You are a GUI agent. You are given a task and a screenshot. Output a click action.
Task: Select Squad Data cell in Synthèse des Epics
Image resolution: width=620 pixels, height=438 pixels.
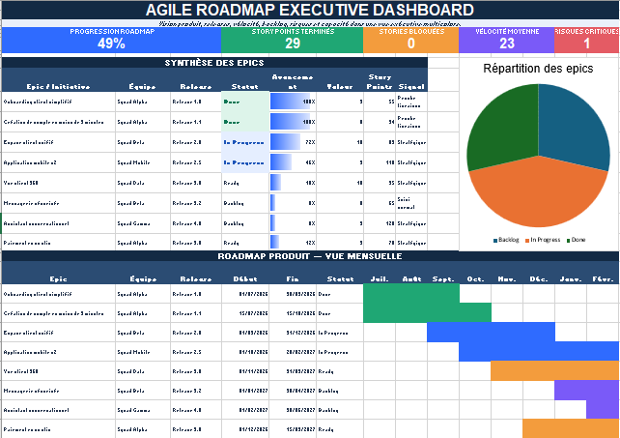point(143,183)
